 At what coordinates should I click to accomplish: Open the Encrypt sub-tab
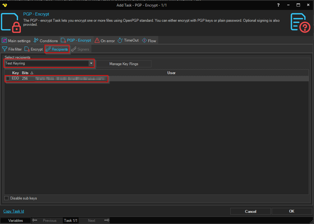(34, 49)
